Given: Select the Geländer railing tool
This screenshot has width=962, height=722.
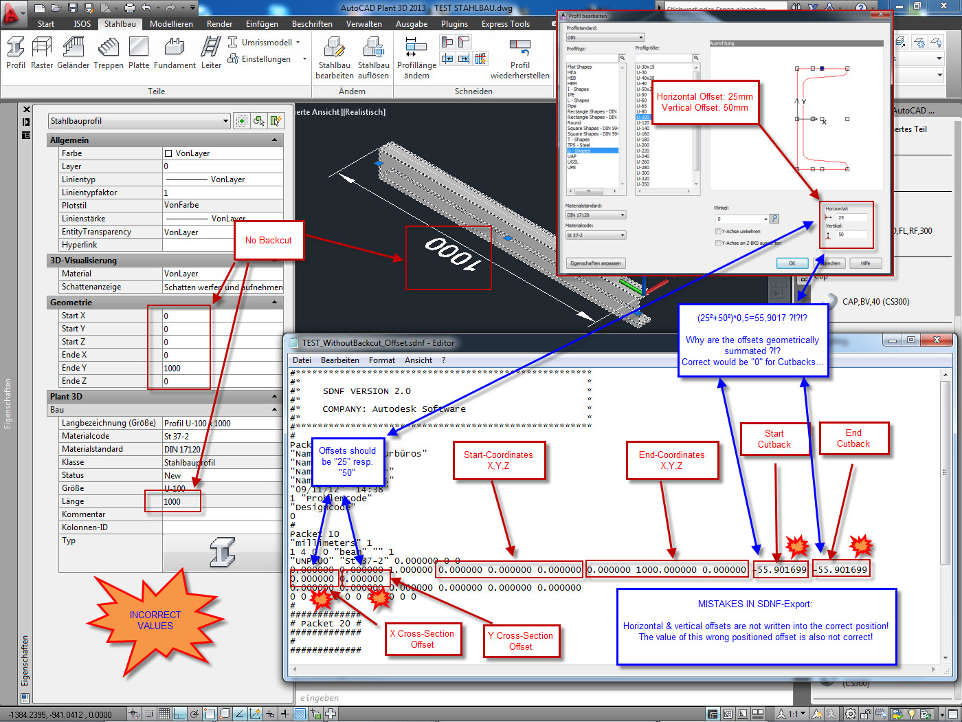Looking at the screenshot, I should [73, 53].
